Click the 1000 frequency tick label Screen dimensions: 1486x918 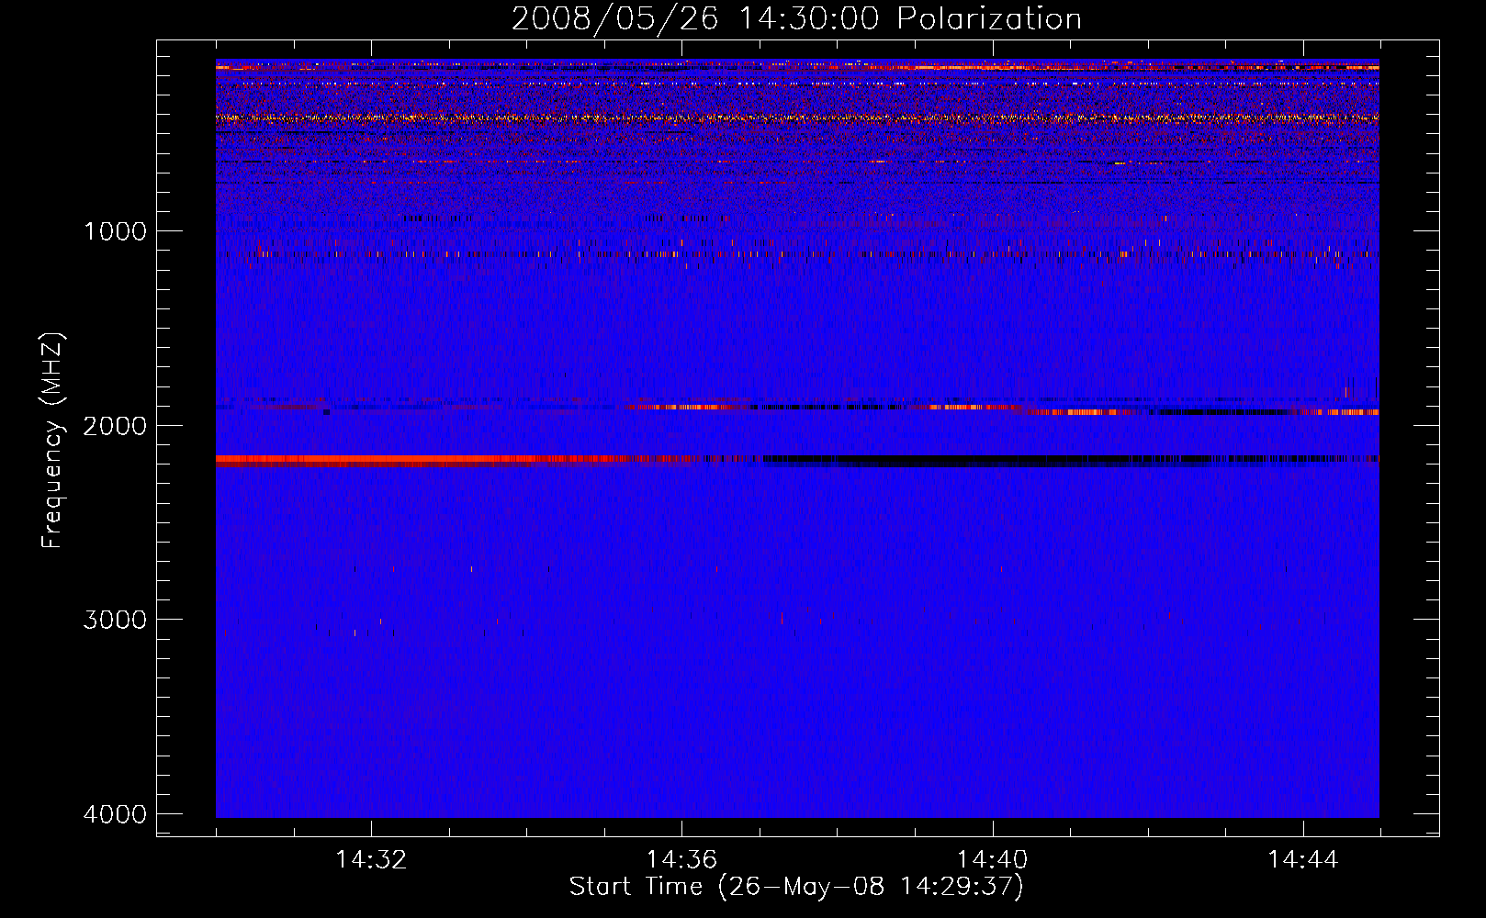(115, 231)
